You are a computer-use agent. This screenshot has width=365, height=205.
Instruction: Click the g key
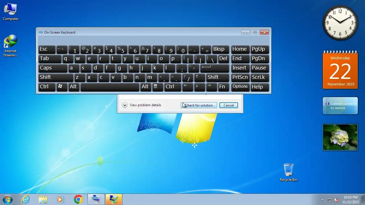122,68
